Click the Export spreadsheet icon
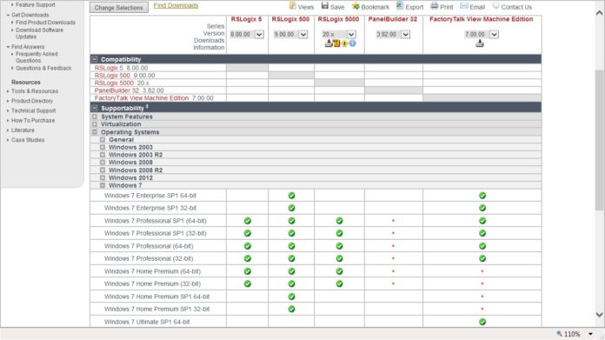This screenshot has height=340, width=605. (400, 6)
